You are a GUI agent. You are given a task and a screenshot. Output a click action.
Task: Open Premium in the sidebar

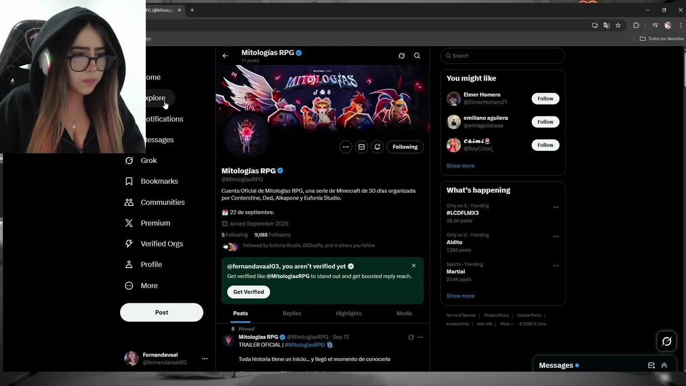[x=147, y=223]
